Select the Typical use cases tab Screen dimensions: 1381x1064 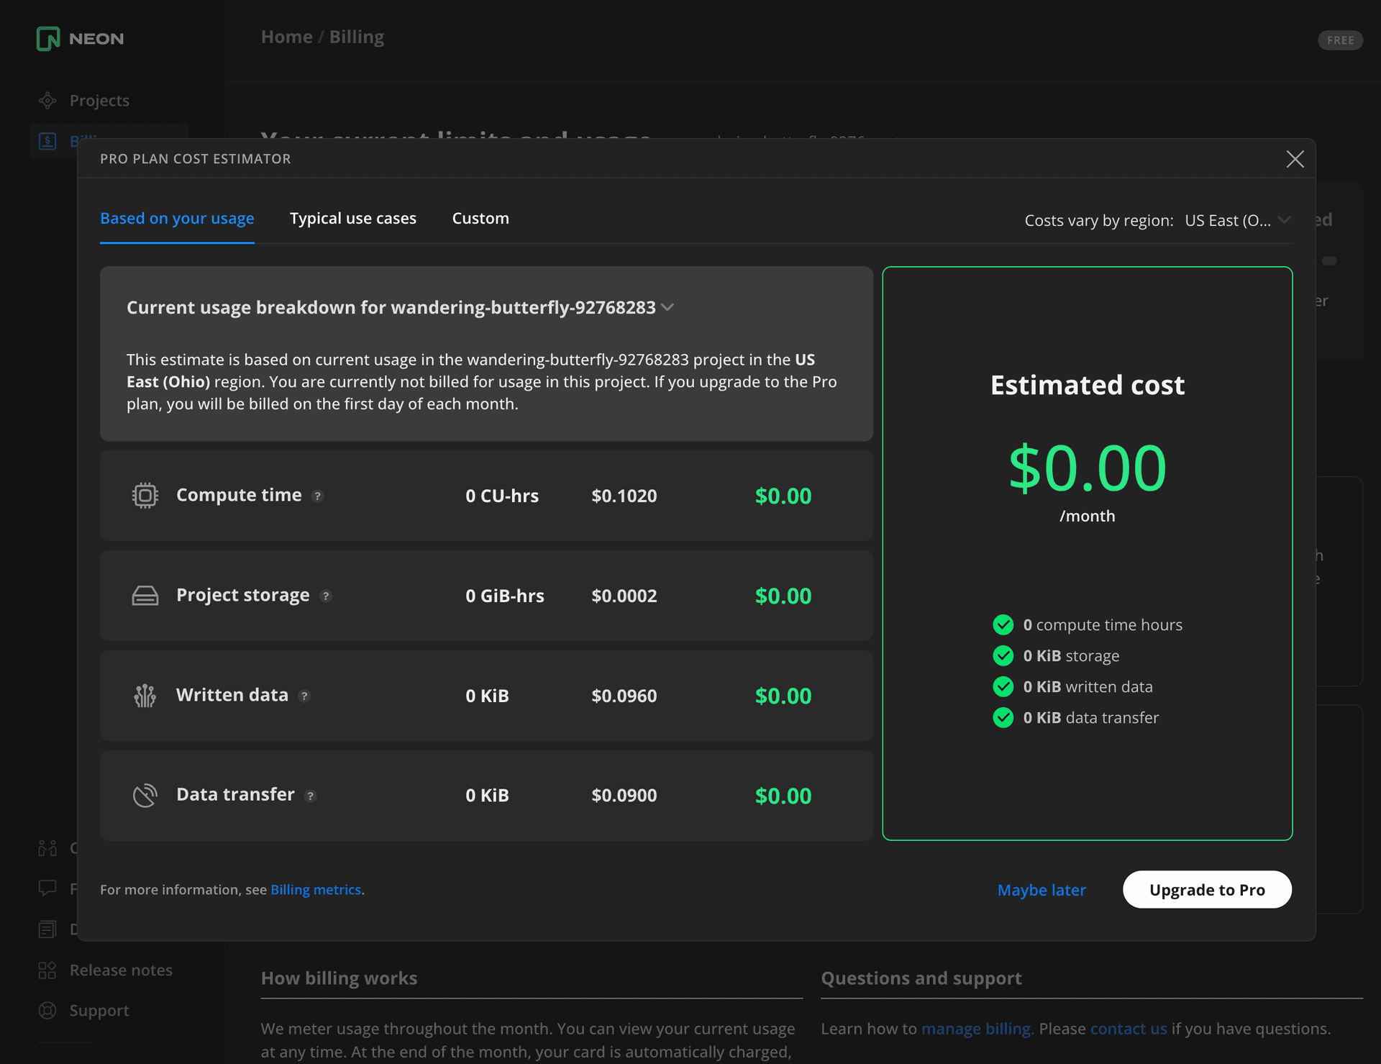click(x=352, y=218)
